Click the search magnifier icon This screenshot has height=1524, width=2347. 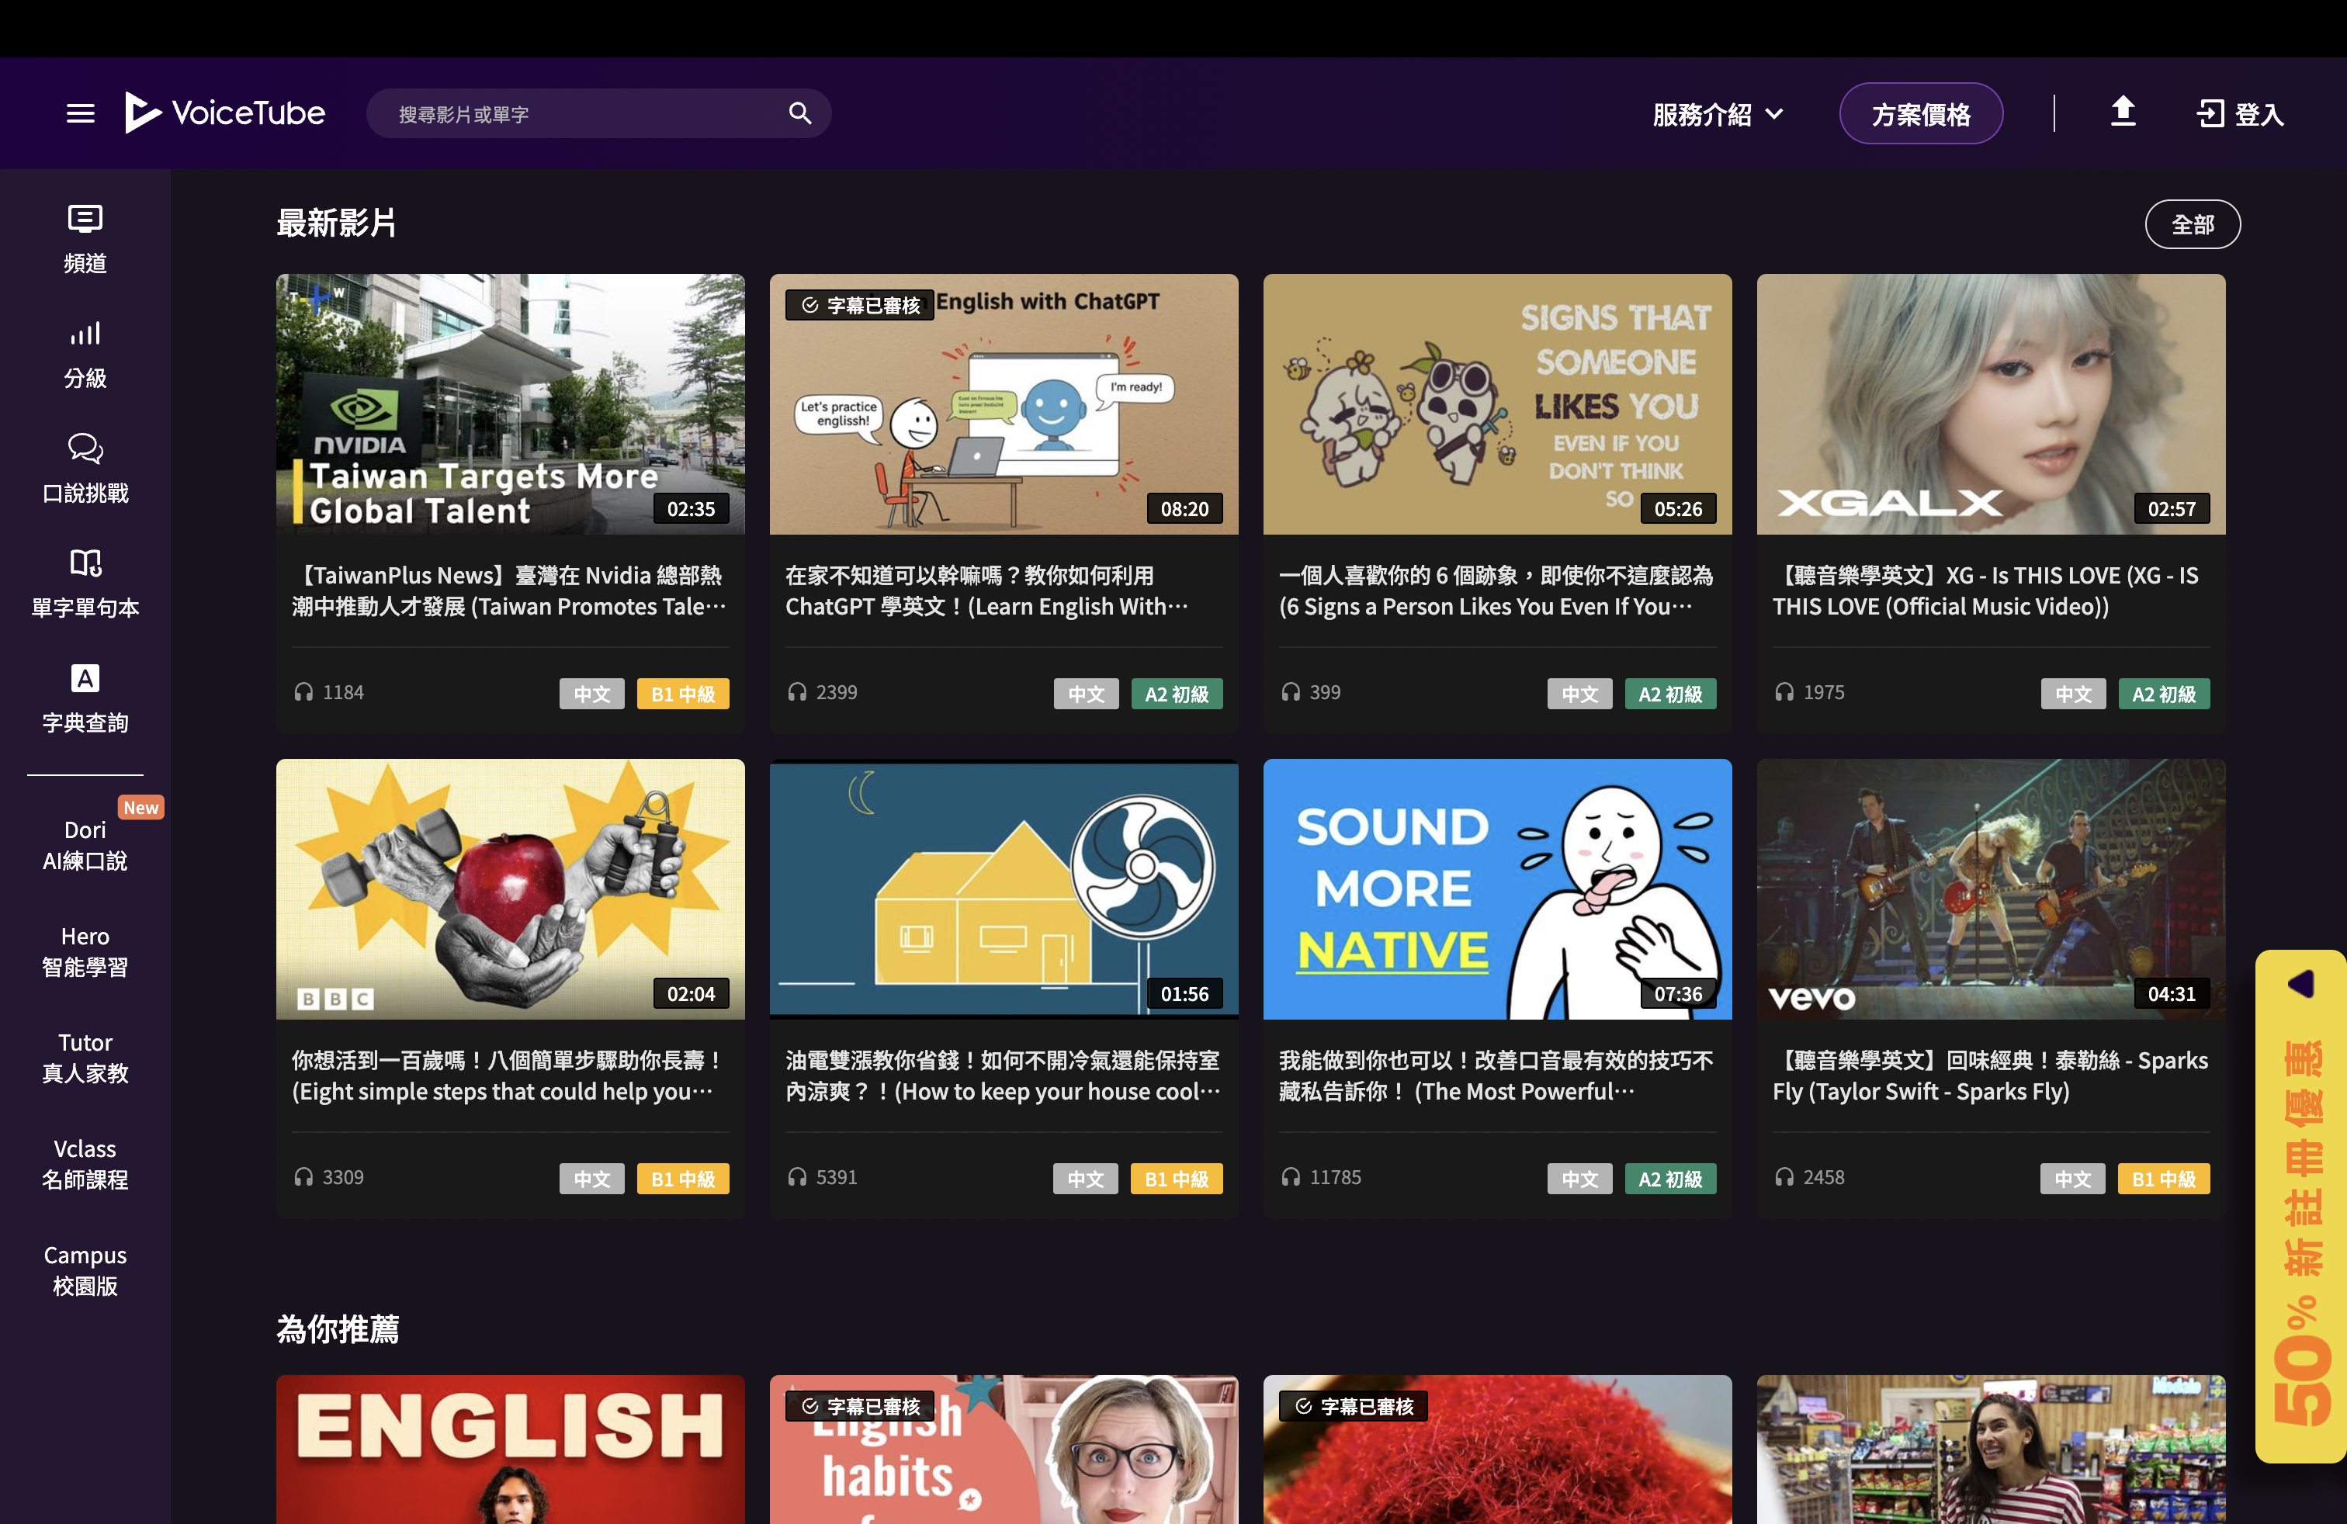799,113
